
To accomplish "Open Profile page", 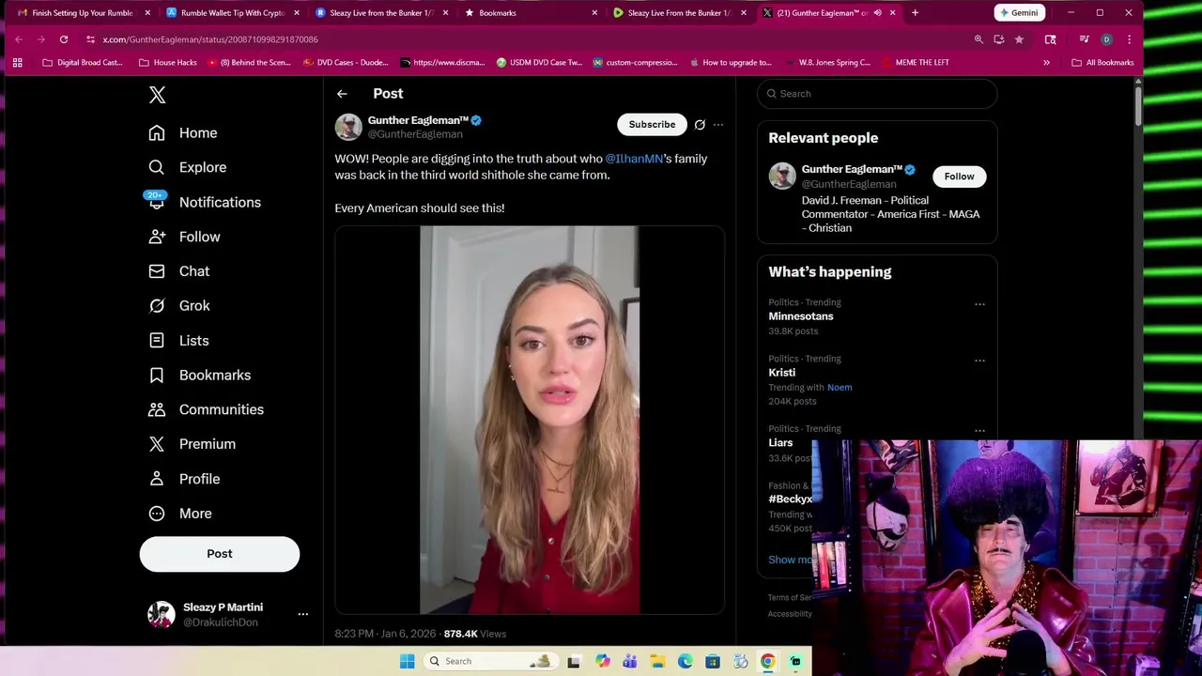I will tap(185, 479).
